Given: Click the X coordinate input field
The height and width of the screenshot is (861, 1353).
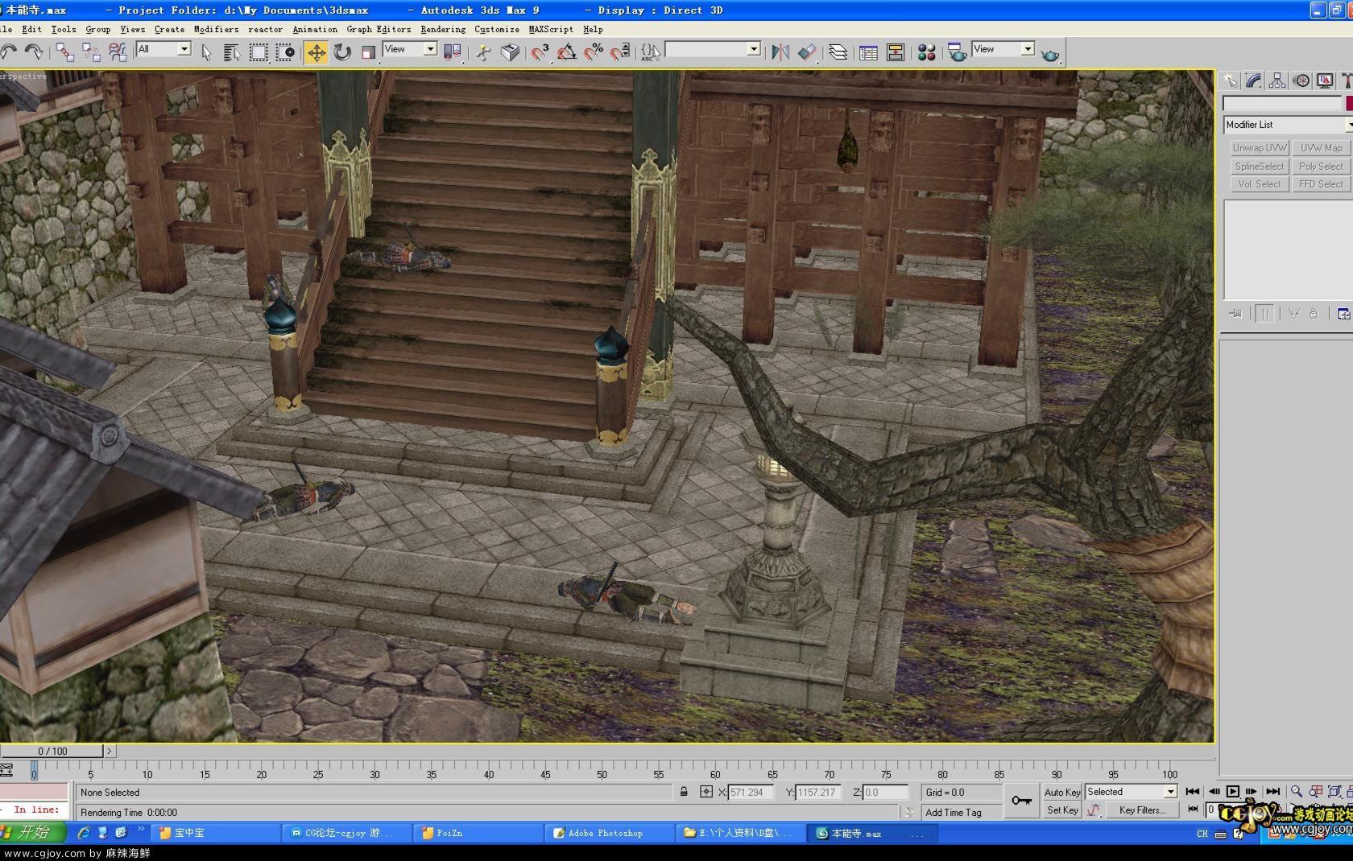Looking at the screenshot, I should click(x=751, y=793).
